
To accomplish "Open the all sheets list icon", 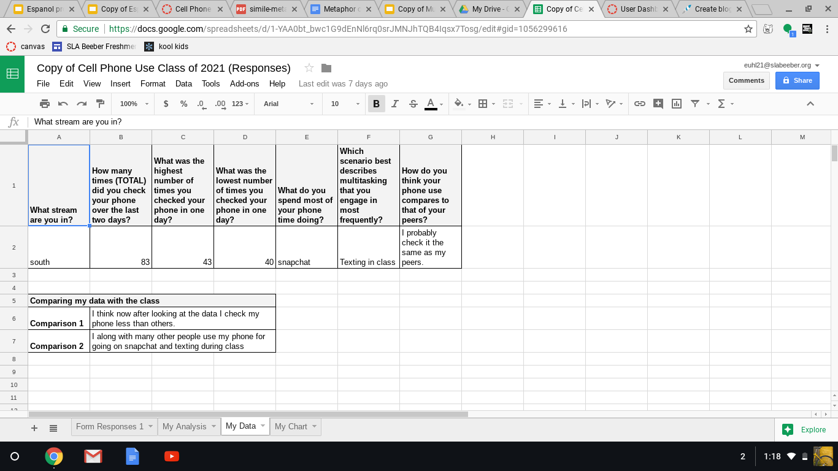I will point(53,427).
